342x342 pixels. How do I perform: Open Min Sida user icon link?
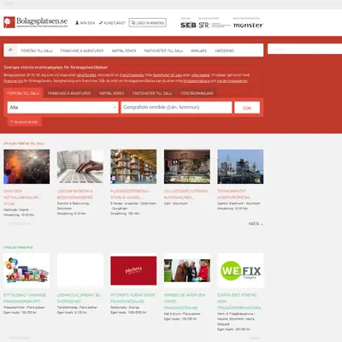[x=85, y=23]
